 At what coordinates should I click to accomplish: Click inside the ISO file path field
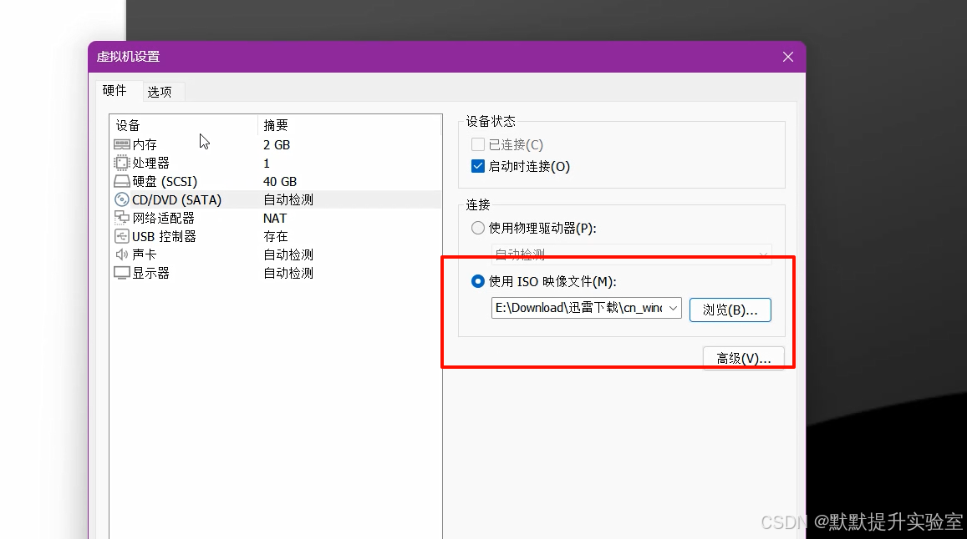click(577, 308)
